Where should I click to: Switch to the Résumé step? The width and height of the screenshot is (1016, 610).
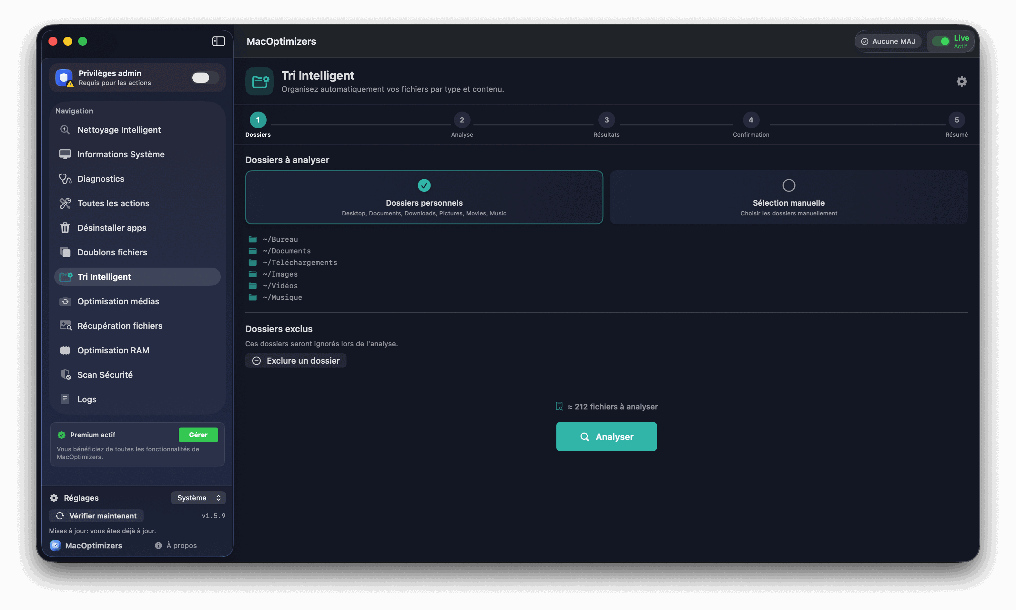[x=956, y=120]
